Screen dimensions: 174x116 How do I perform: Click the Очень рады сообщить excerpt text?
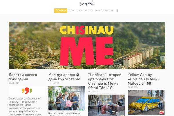point(25,106)
